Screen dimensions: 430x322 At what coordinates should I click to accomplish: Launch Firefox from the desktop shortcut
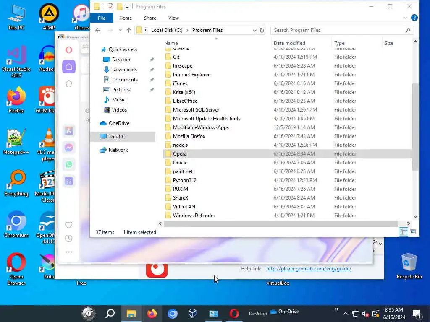pyautogui.click(x=16, y=100)
